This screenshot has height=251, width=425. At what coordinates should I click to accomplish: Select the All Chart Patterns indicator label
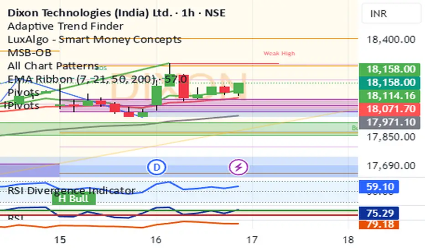click(x=53, y=66)
